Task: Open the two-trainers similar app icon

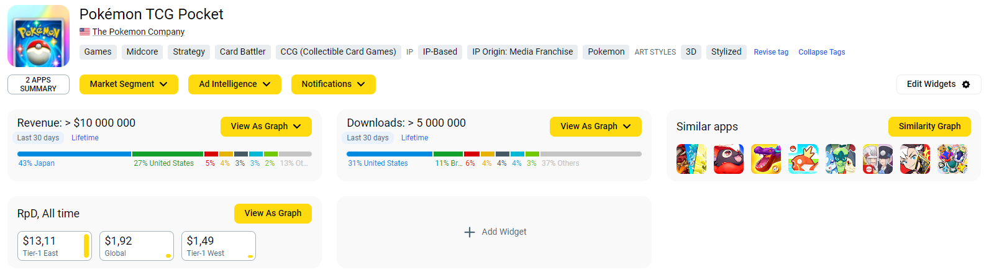Action: [878, 159]
